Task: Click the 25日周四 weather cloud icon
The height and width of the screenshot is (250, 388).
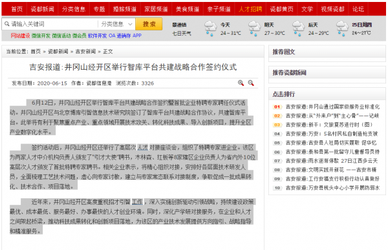Action: click(342, 28)
